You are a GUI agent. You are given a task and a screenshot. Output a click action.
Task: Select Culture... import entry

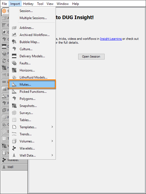tap(32, 49)
